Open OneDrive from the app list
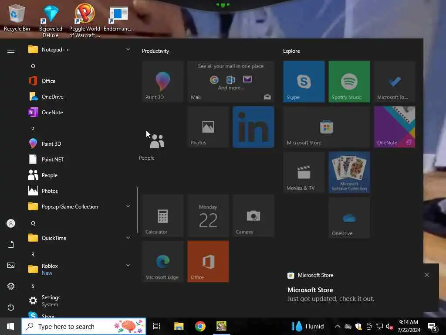 tap(79, 96)
